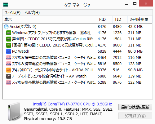155x124 pixels.
Task: Open the ヘルプ(H) menu
Action: coord(32,13)
